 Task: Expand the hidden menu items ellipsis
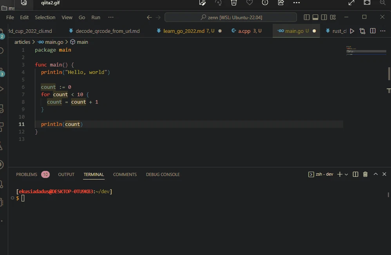(x=111, y=17)
